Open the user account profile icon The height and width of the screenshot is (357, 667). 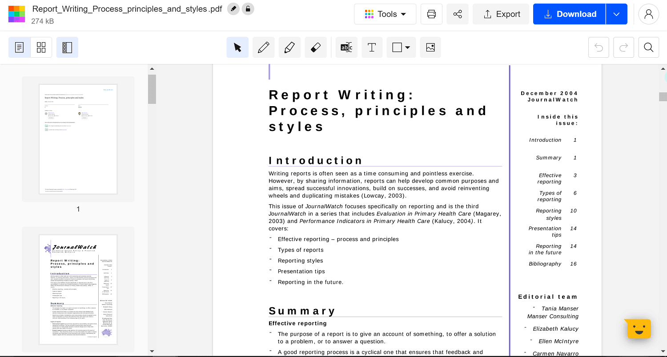tap(648, 14)
